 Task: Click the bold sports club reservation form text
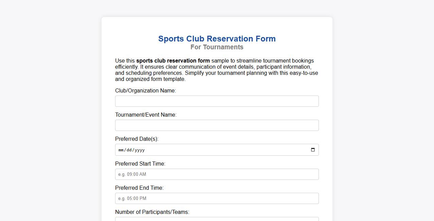pyautogui.click(x=173, y=61)
